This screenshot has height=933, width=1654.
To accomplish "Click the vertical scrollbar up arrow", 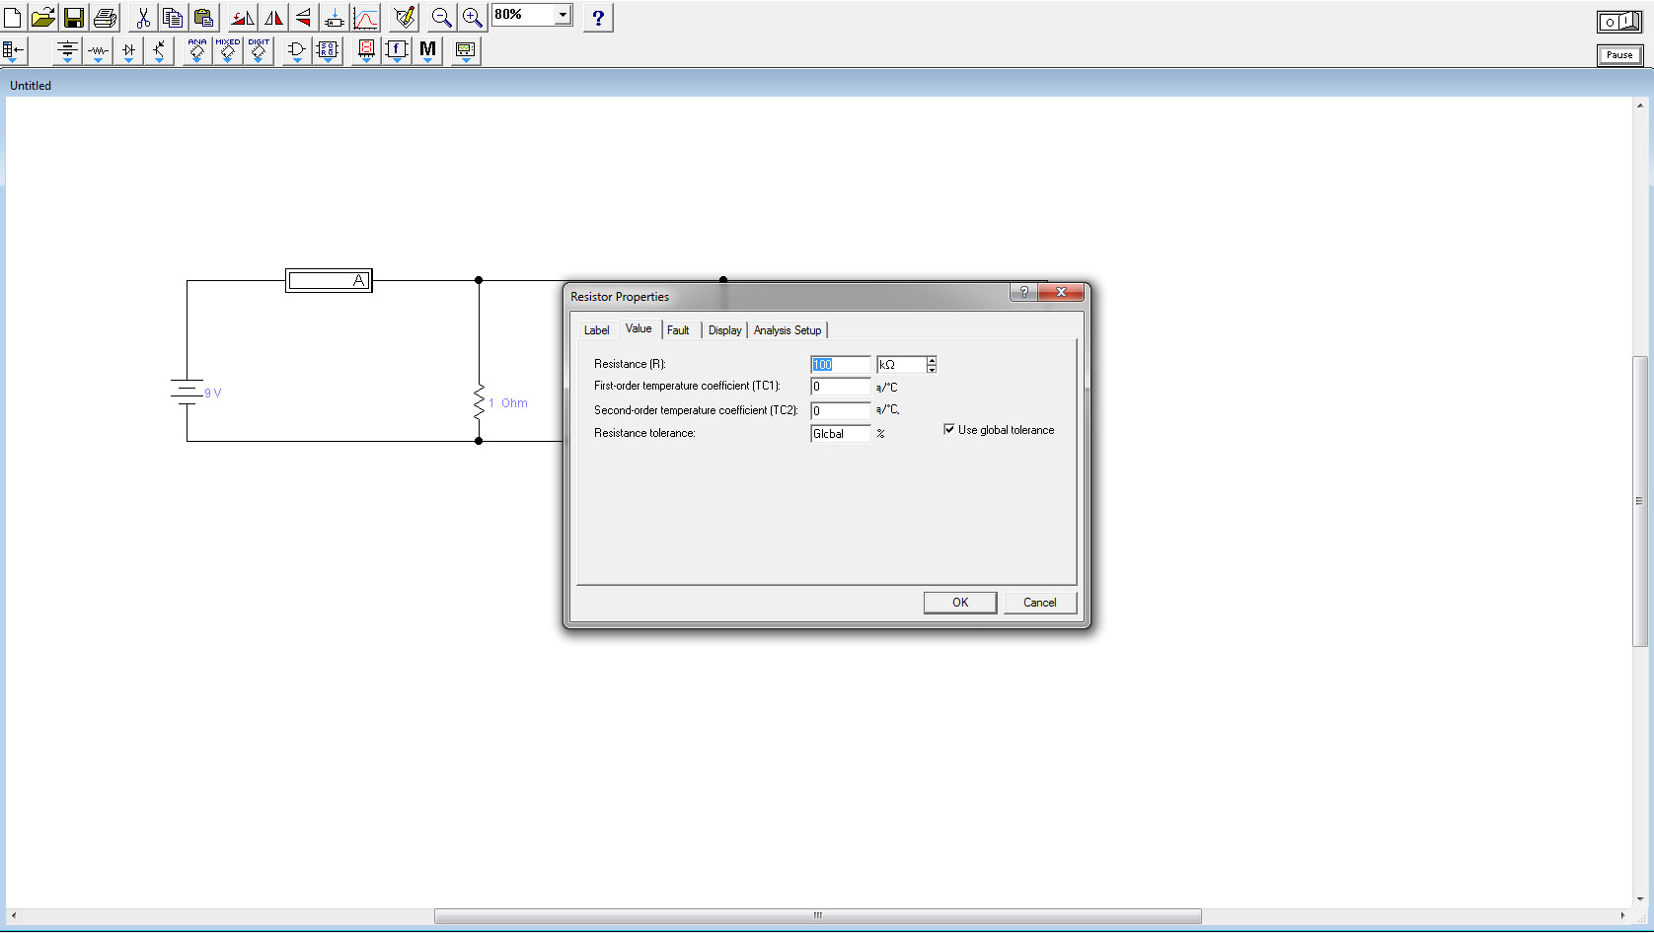I will [1639, 105].
